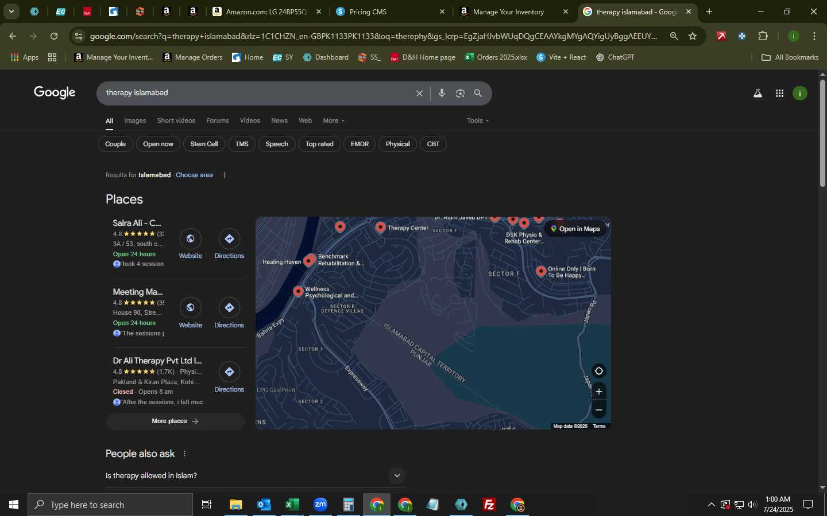
Task: Click Google logo to go home
Action: point(55,93)
